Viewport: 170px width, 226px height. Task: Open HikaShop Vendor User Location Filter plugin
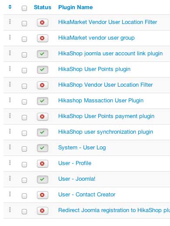click(106, 85)
